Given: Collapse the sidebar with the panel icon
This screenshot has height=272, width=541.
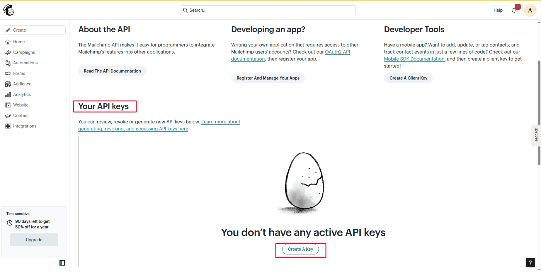Looking at the screenshot, I should click(62, 263).
